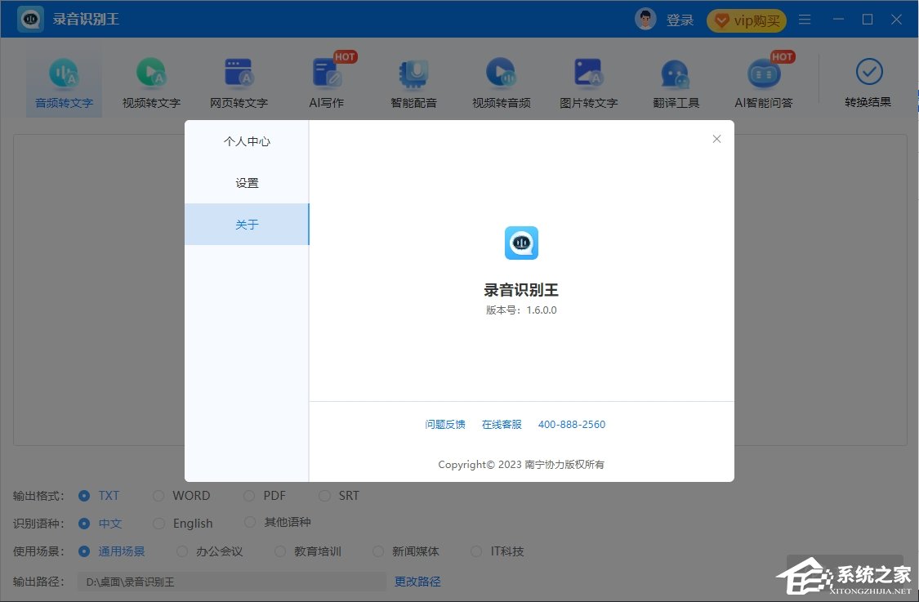
Task: Minimize the 录音识别王 window
Action: point(839,20)
